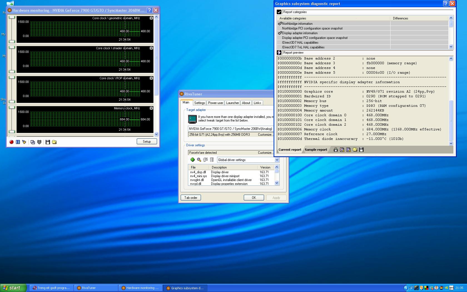The height and width of the screenshot is (292, 467).
Task: Click the double down-arrow icon in Hardware monitoring
Action: click(x=39, y=142)
